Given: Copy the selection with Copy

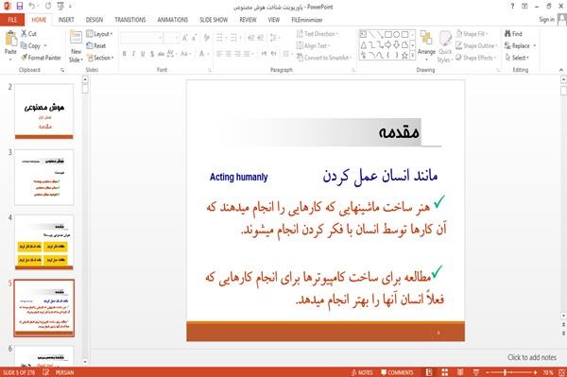Looking at the screenshot, I should tap(30, 45).
